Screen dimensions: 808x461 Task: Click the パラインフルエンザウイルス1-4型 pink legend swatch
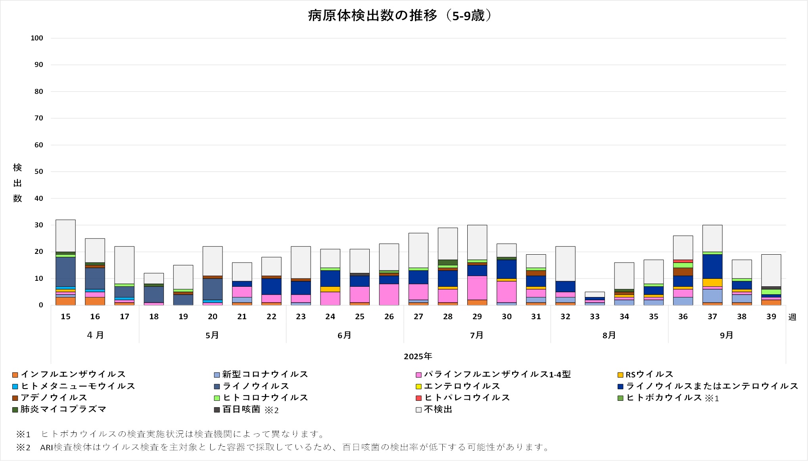click(418, 375)
